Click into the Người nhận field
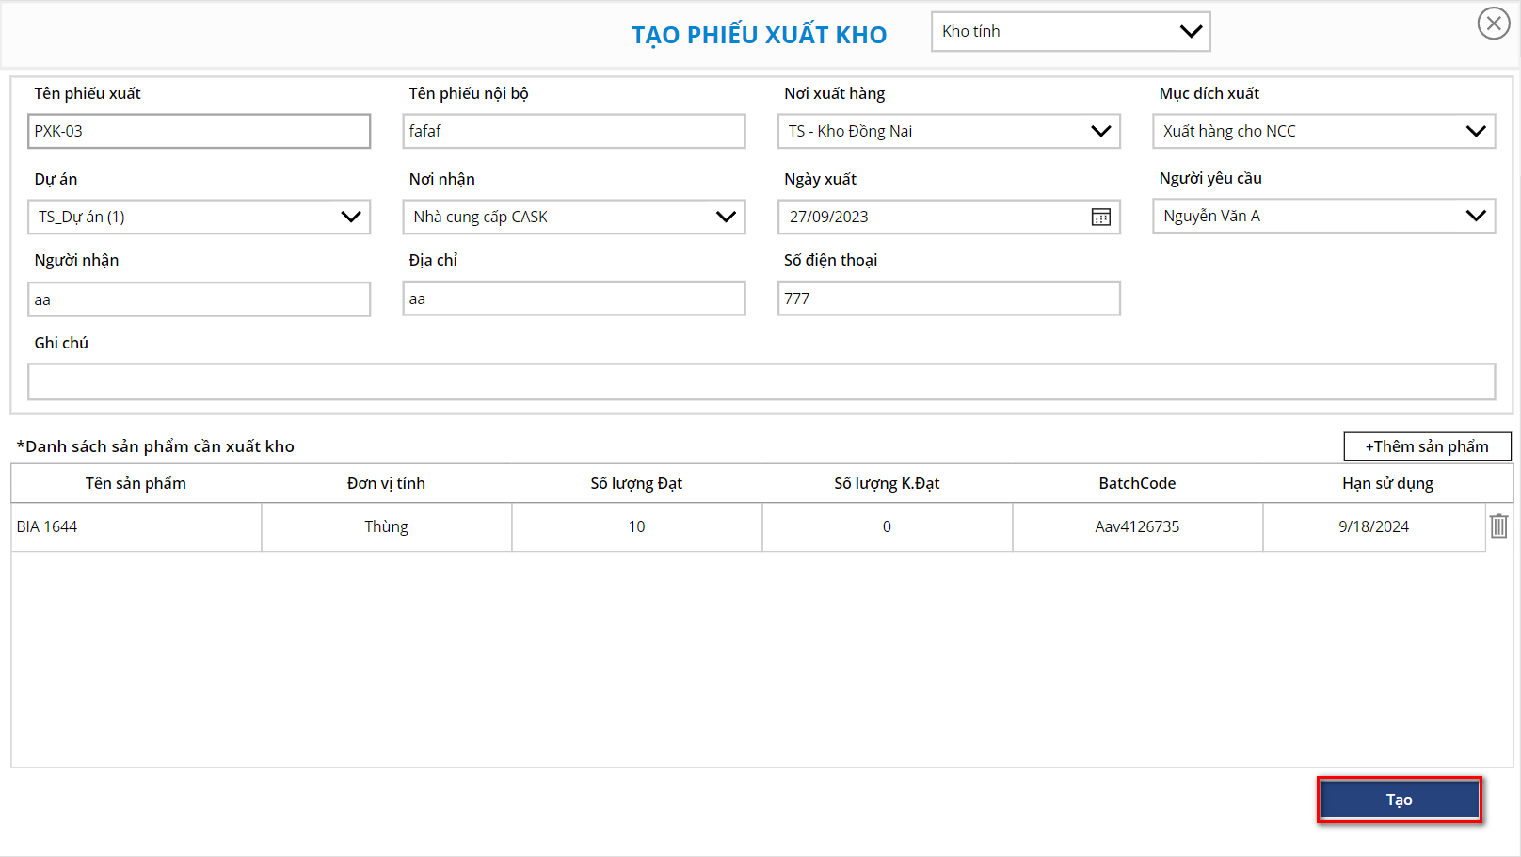This screenshot has width=1521, height=857. pyautogui.click(x=199, y=299)
